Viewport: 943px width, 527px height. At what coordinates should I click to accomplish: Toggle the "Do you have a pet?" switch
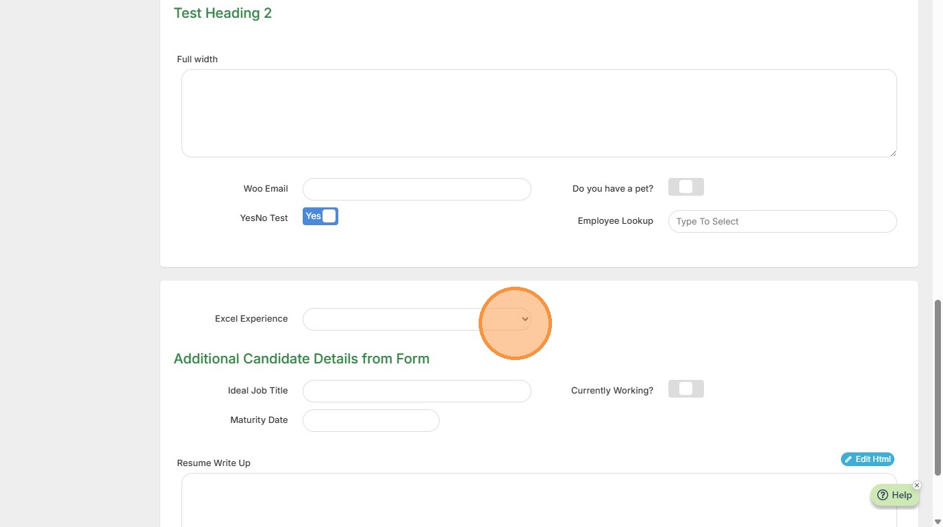(686, 187)
